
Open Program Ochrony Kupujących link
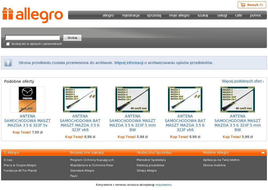click(x=92, y=160)
